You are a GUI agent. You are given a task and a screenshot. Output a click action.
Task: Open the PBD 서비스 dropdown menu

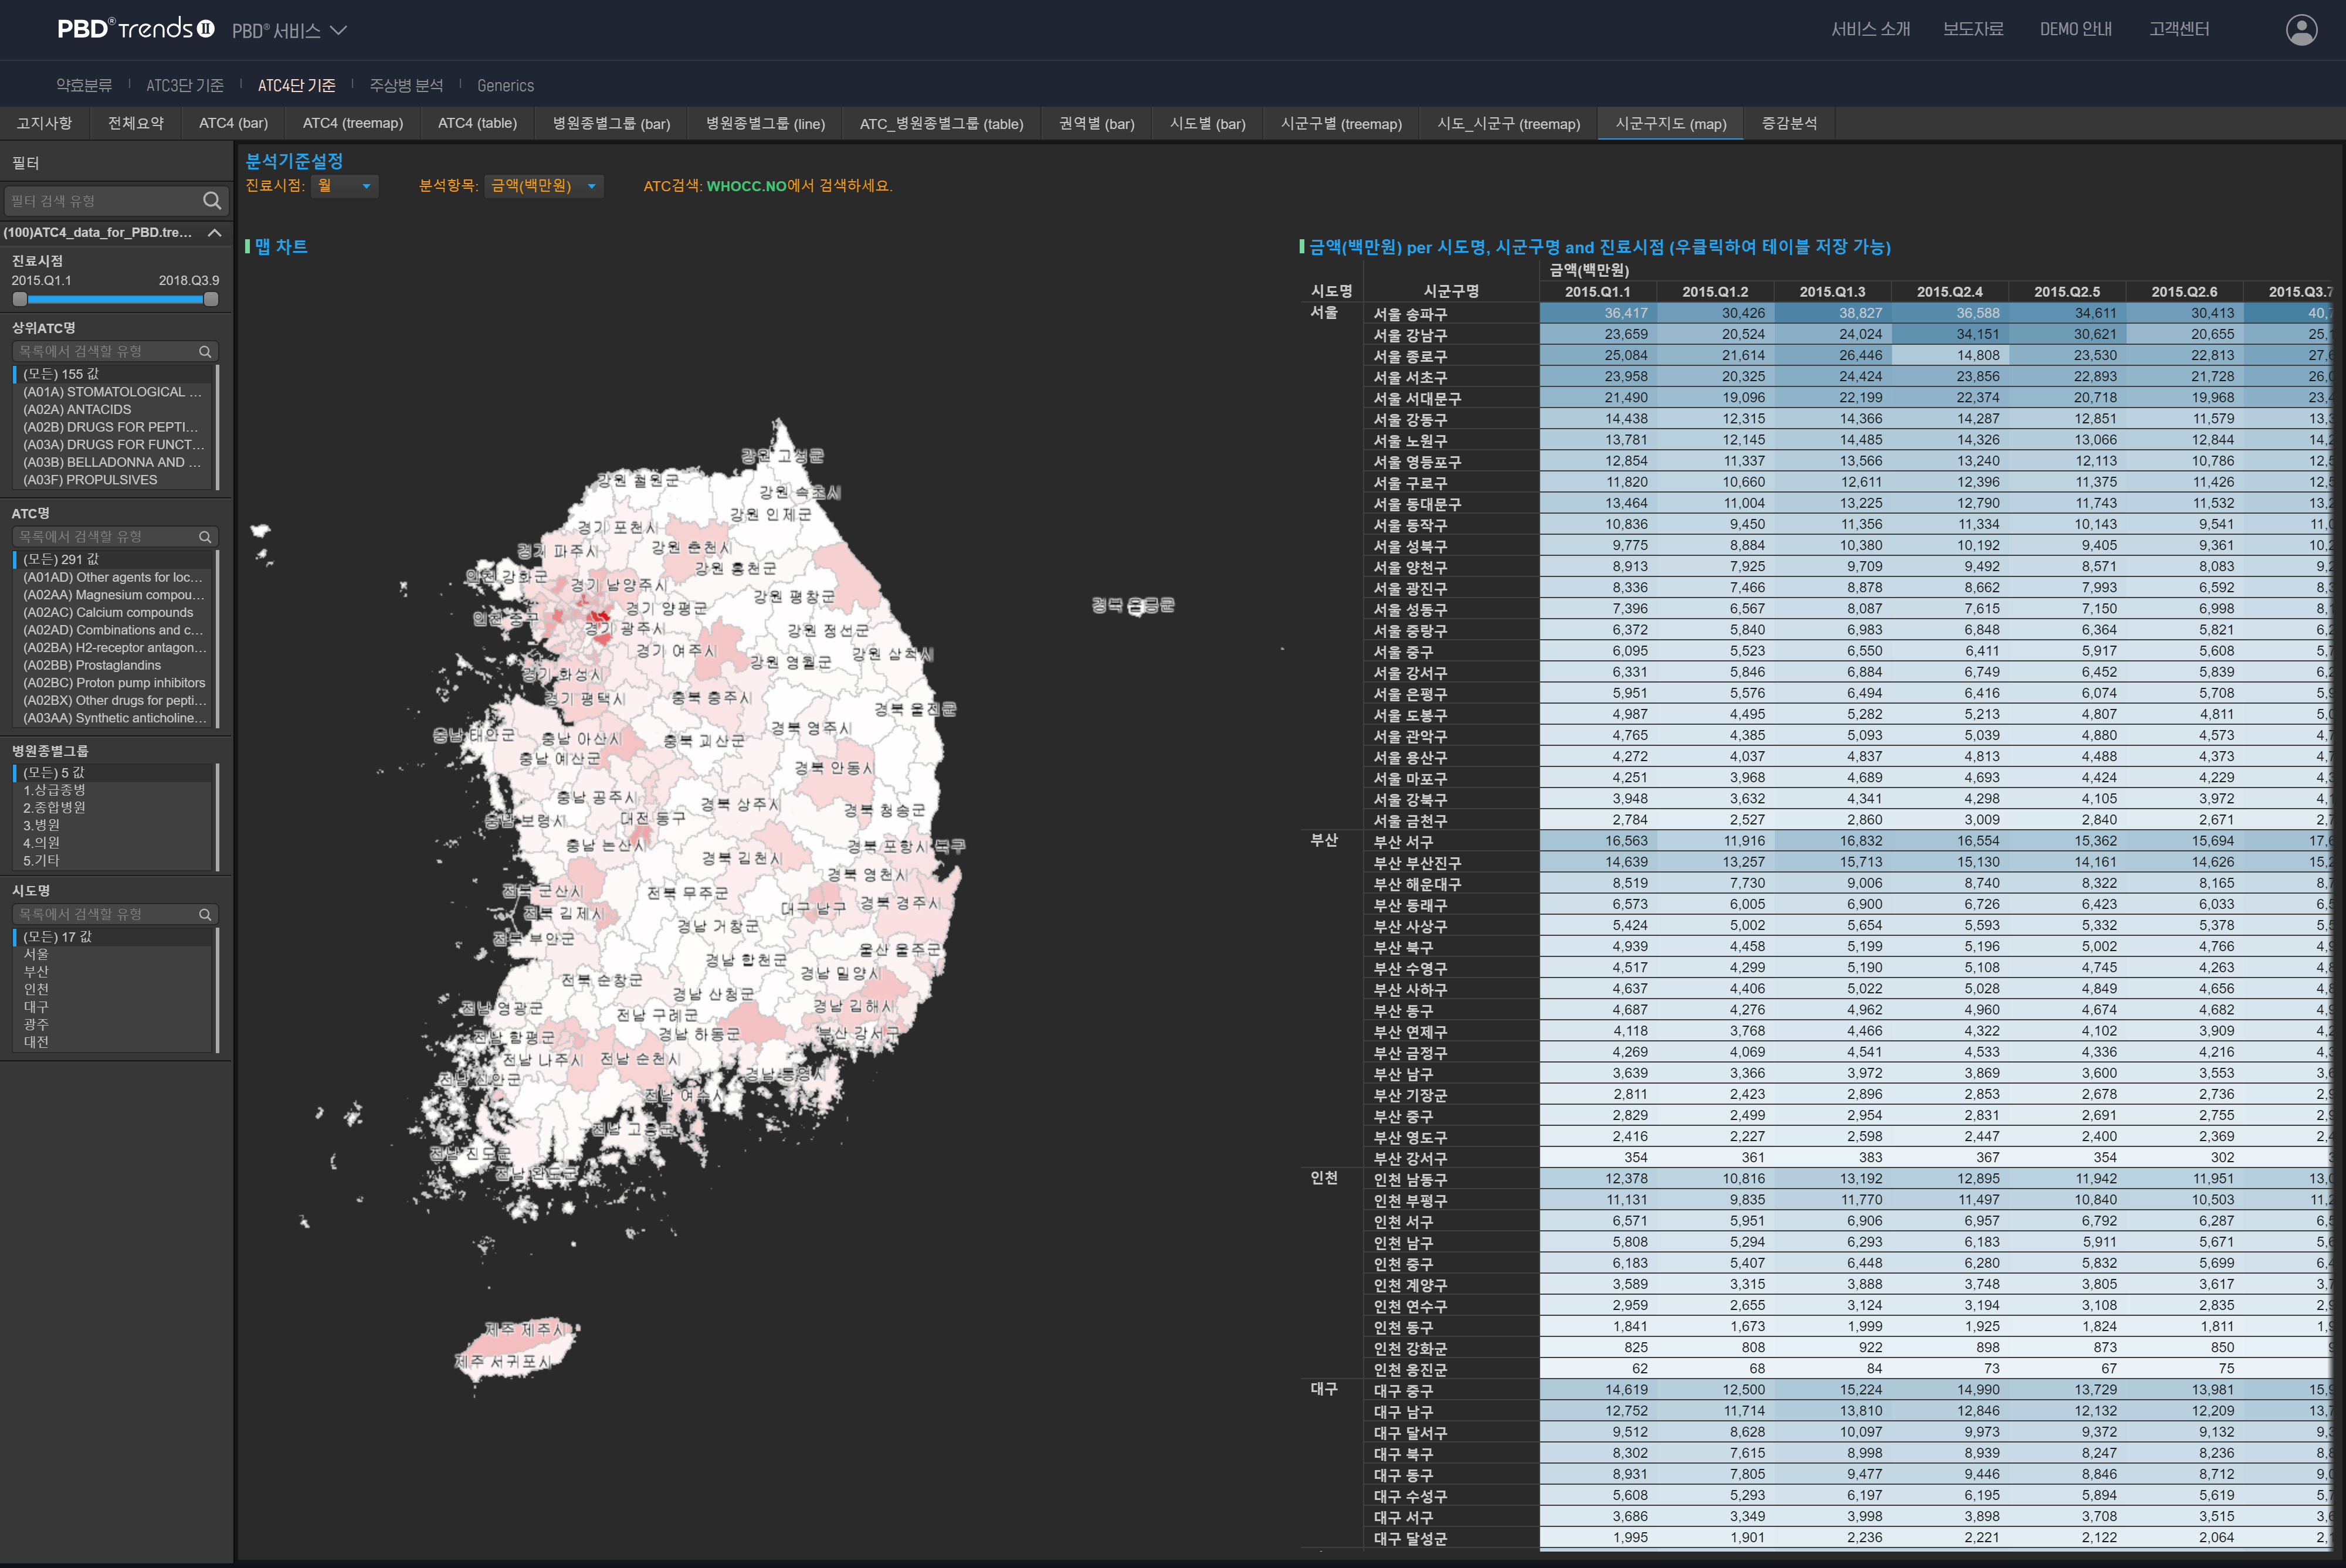[x=289, y=31]
